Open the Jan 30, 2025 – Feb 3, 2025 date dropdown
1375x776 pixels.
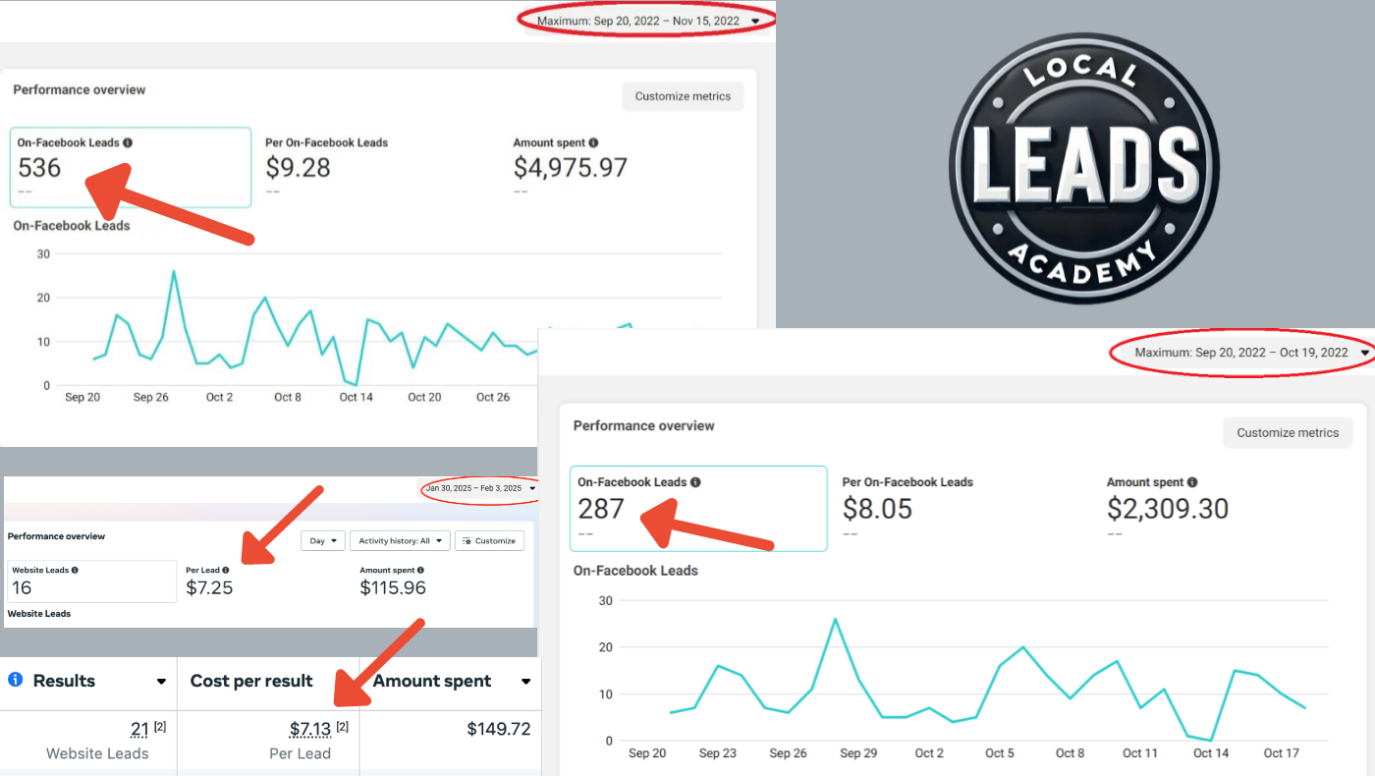pos(479,488)
